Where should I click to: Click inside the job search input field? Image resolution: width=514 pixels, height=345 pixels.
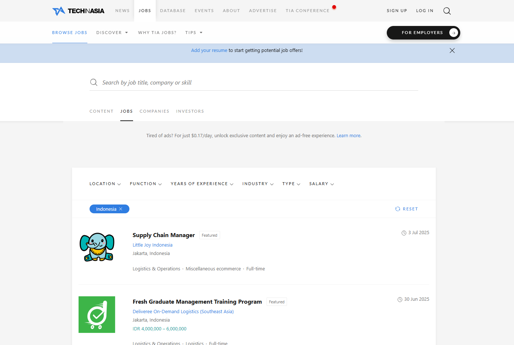pyautogui.click(x=219, y=82)
